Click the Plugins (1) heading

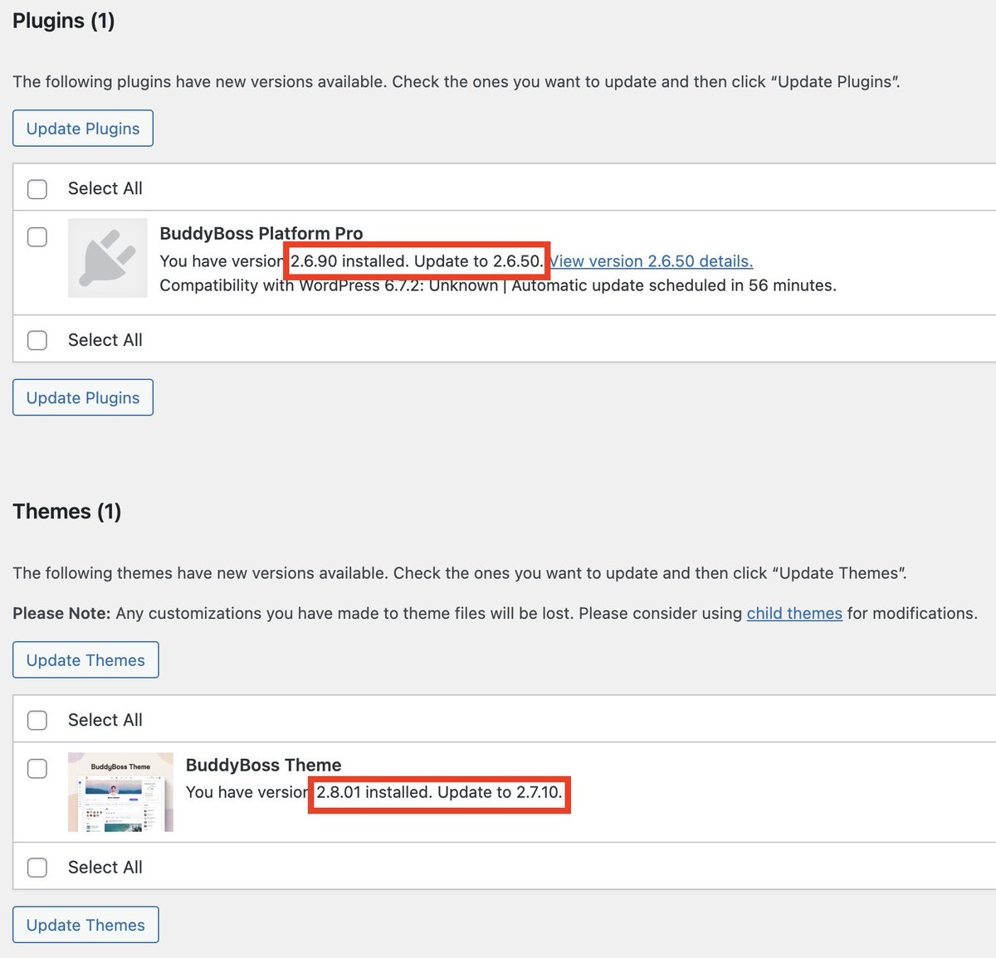(64, 21)
